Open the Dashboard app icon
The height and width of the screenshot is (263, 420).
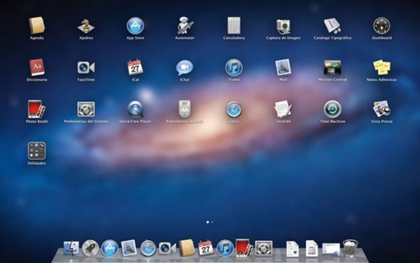pos(382,26)
